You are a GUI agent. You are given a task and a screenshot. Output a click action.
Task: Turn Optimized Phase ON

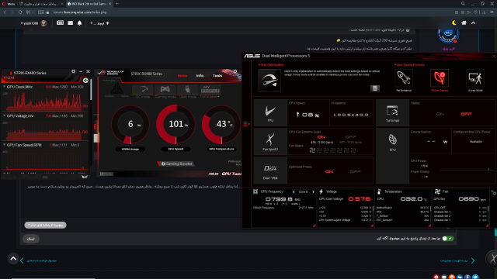[329, 171]
